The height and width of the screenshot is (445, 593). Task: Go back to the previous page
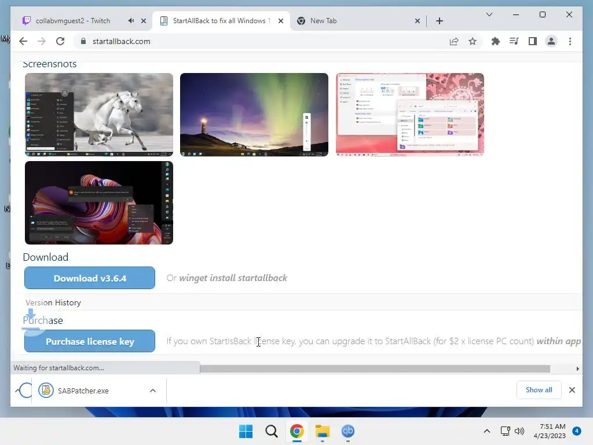point(23,41)
